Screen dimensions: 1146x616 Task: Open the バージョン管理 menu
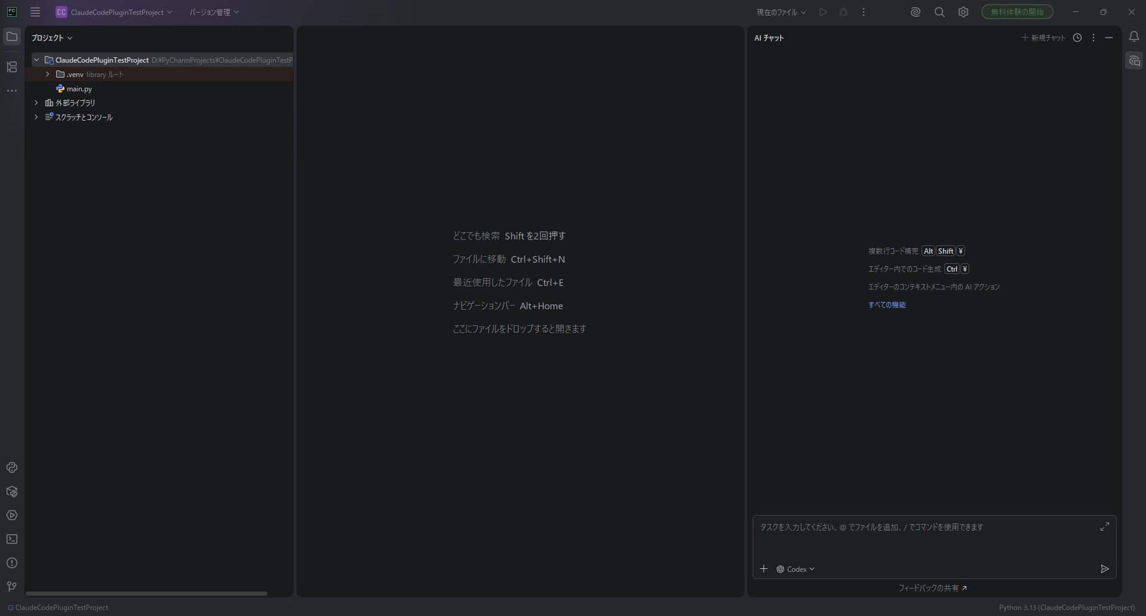click(214, 12)
